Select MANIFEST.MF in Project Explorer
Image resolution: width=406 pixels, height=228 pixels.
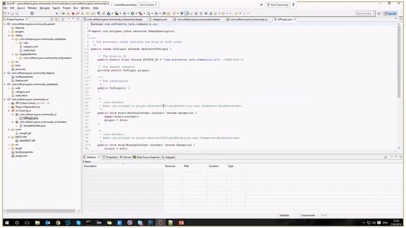click(x=27, y=141)
